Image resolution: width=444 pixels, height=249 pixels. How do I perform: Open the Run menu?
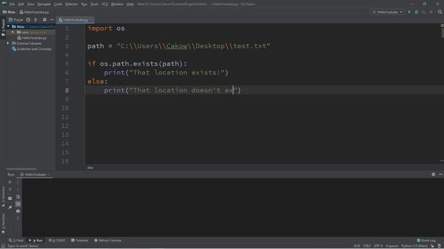84,4
